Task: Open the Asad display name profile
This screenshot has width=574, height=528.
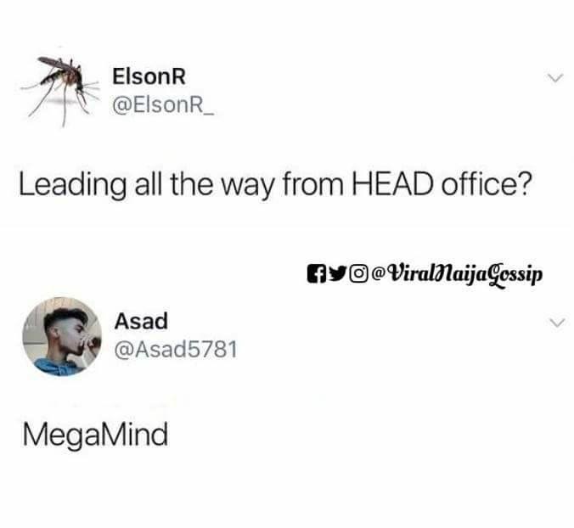Action: click(x=141, y=321)
